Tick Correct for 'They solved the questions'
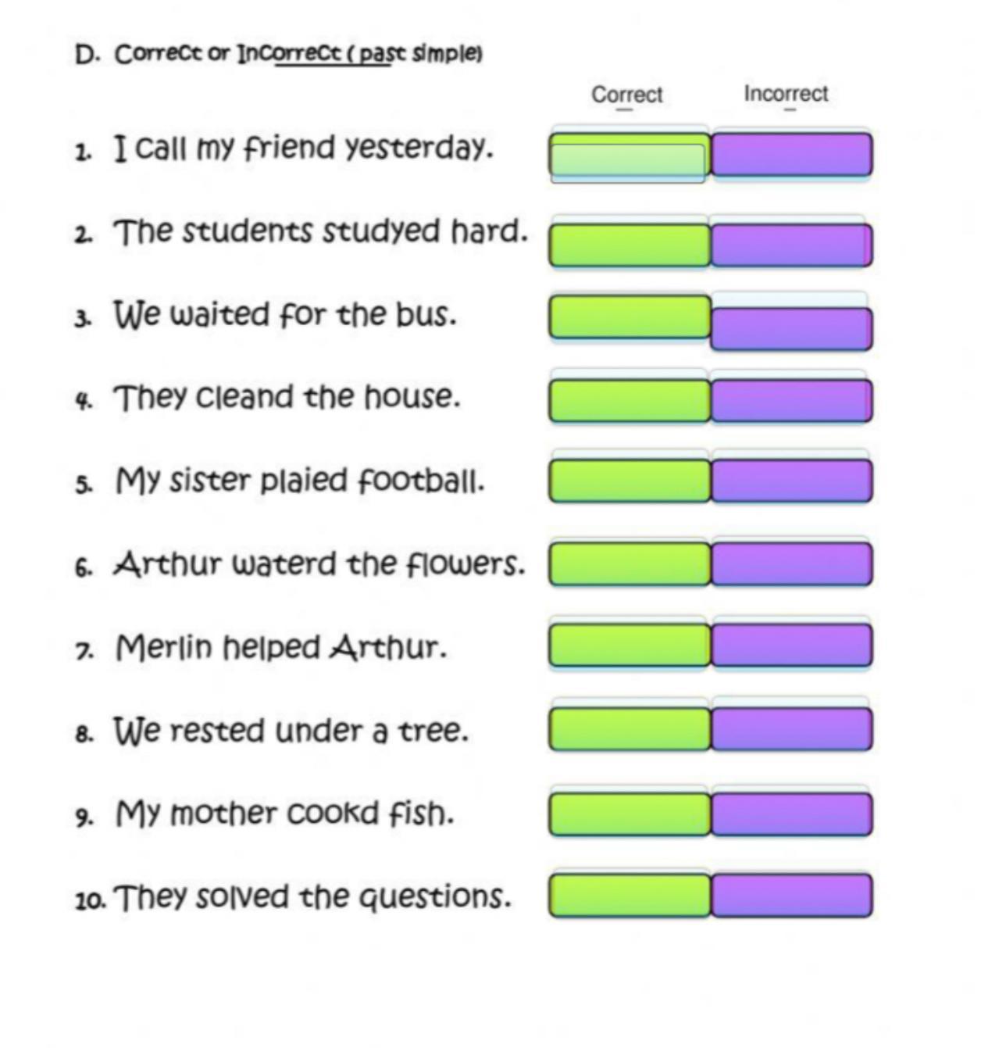The width and height of the screenshot is (988, 1048). pyautogui.click(x=630, y=896)
